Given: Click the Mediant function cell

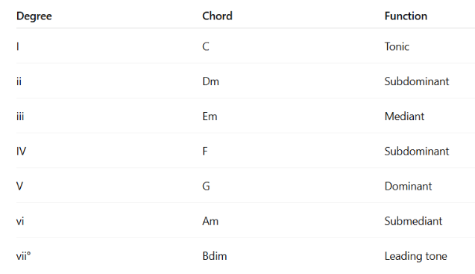Looking at the screenshot, I should click(404, 116).
